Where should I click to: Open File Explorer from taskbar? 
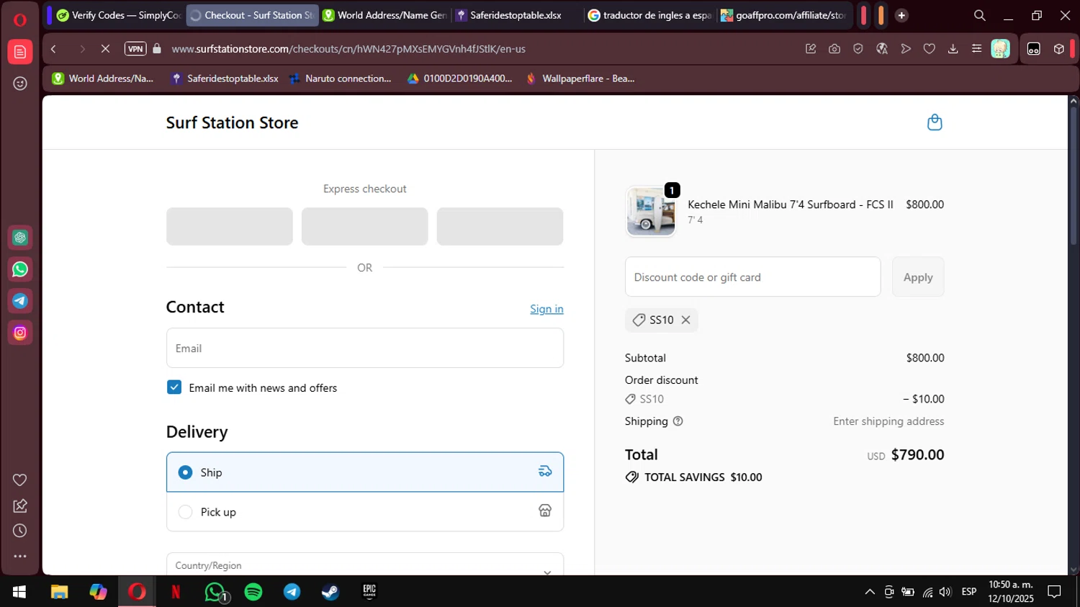(x=59, y=592)
